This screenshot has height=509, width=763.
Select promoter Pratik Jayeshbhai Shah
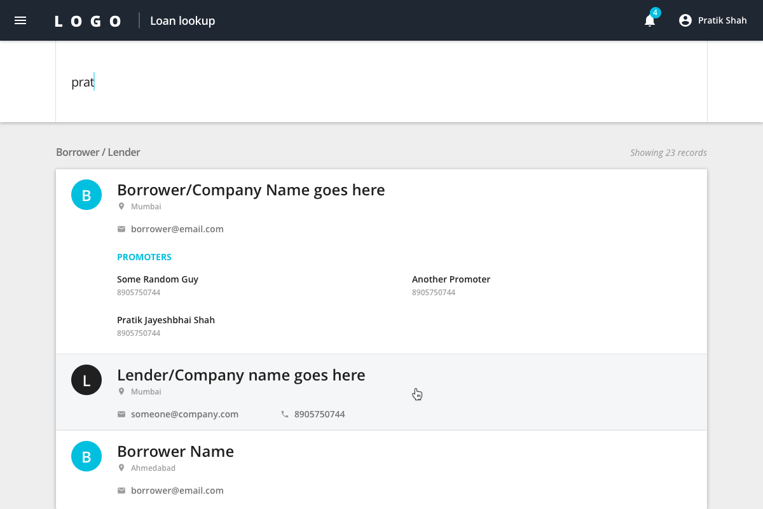(166, 320)
